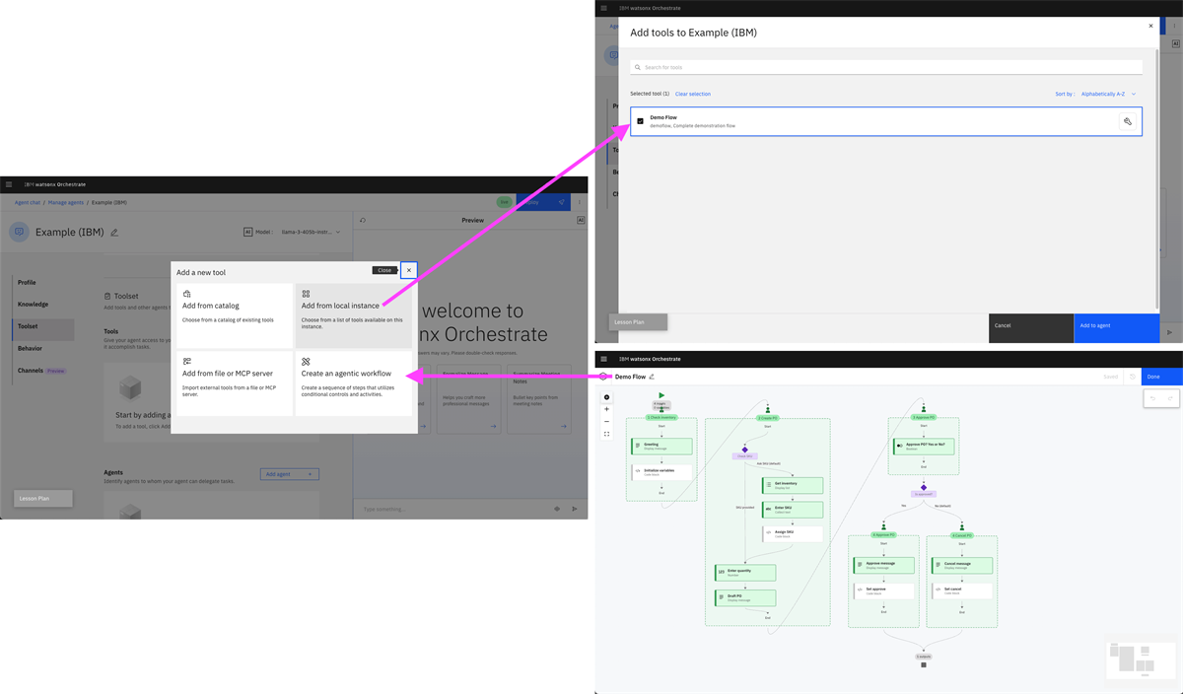This screenshot has width=1183, height=694.
Task: Click the flow end stop square icon
Action: (924, 665)
